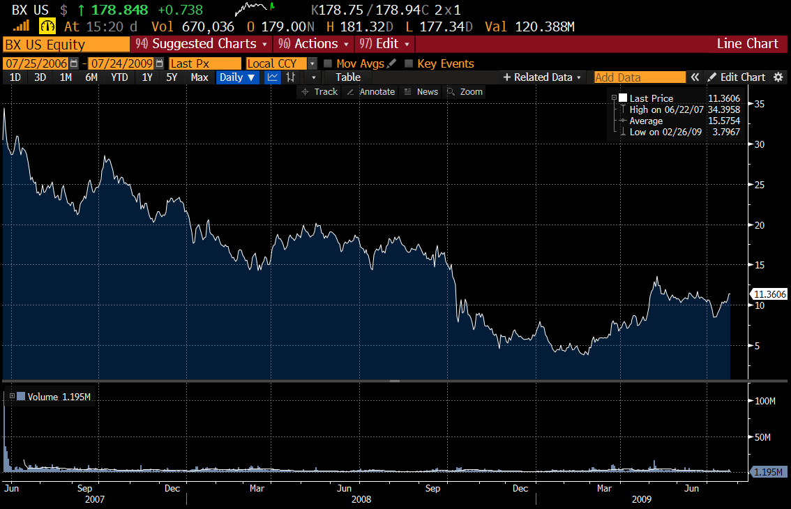The image size is (791, 509).
Task: Click the H 181.32D high value
Action: (360, 26)
